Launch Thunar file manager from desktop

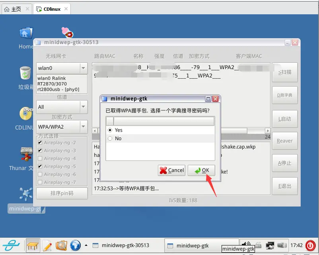[25, 155]
